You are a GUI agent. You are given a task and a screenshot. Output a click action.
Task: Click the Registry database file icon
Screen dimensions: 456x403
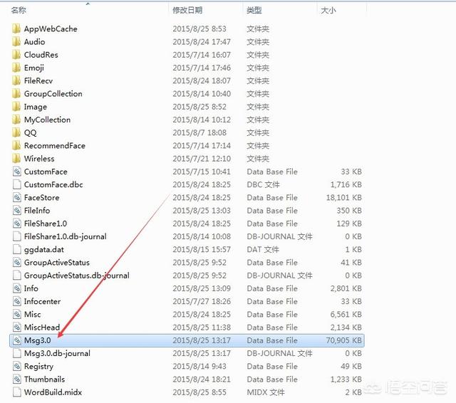17,366
